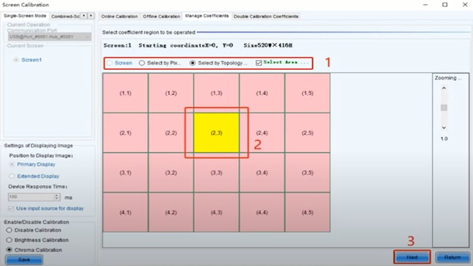Select Chroma Calibration option
Viewport: 473px width, 266px height.
(9, 249)
